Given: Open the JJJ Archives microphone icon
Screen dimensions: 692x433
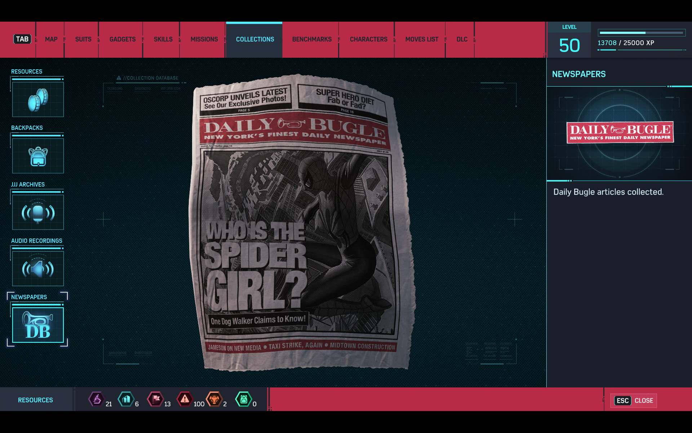Looking at the screenshot, I should [38, 212].
